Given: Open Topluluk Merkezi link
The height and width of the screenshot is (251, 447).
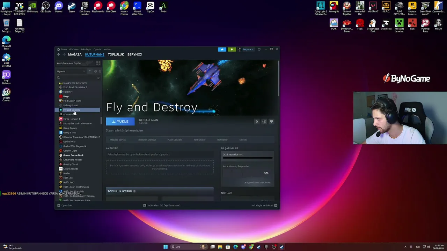Looking at the screenshot, I should pos(147,140).
